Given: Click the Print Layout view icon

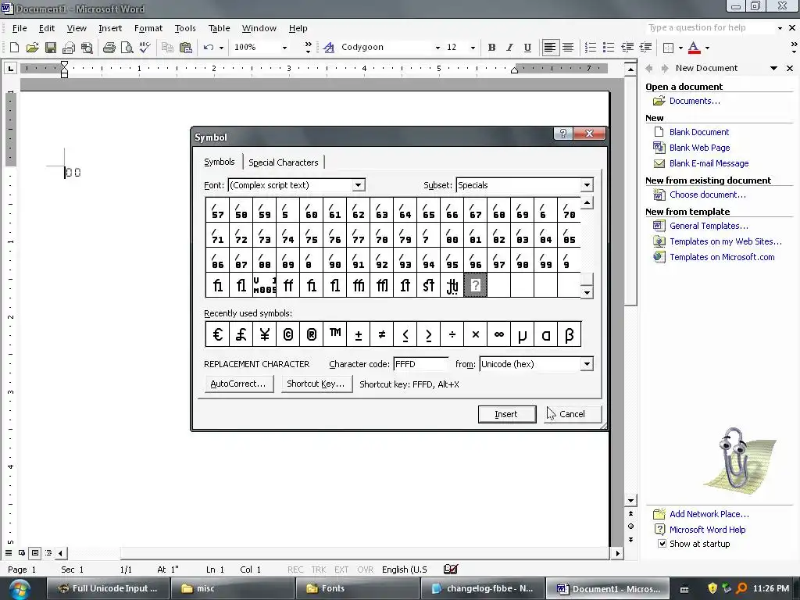Looking at the screenshot, I should click(x=34, y=552).
